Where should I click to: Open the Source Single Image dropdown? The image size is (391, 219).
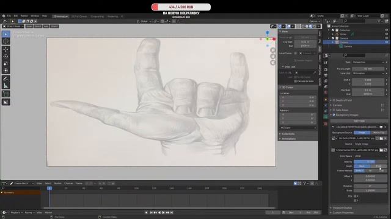[370, 144]
